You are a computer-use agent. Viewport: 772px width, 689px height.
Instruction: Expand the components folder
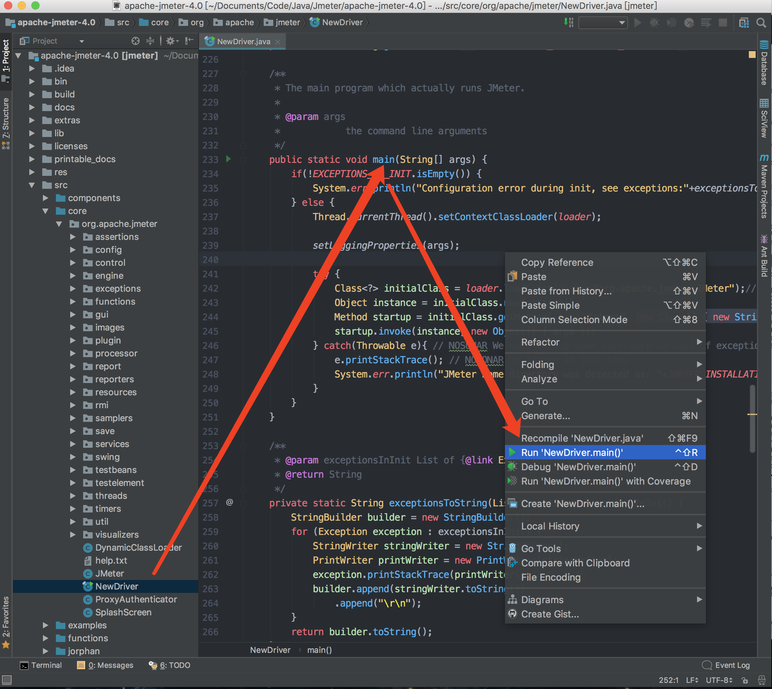45,198
